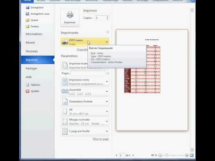Open the Mise en page link
The height and width of the screenshot is (161, 215).
coord(101,139)
